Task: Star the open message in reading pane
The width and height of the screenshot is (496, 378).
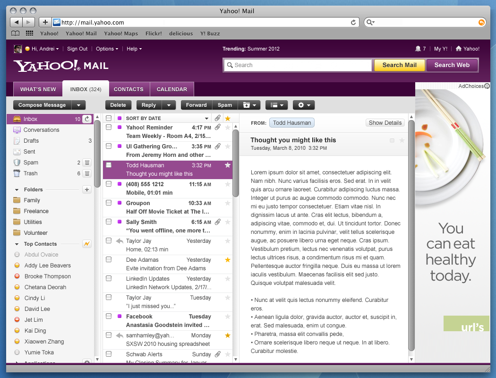Action: click(402, 140)
